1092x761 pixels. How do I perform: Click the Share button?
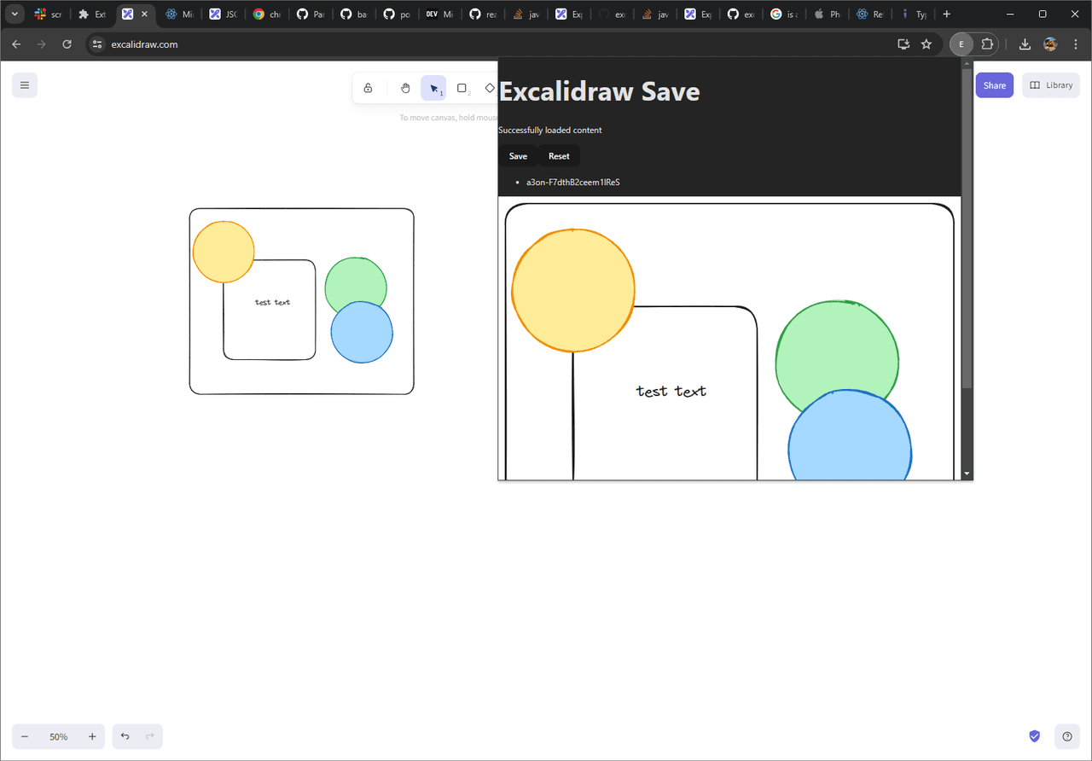(994, 85)
